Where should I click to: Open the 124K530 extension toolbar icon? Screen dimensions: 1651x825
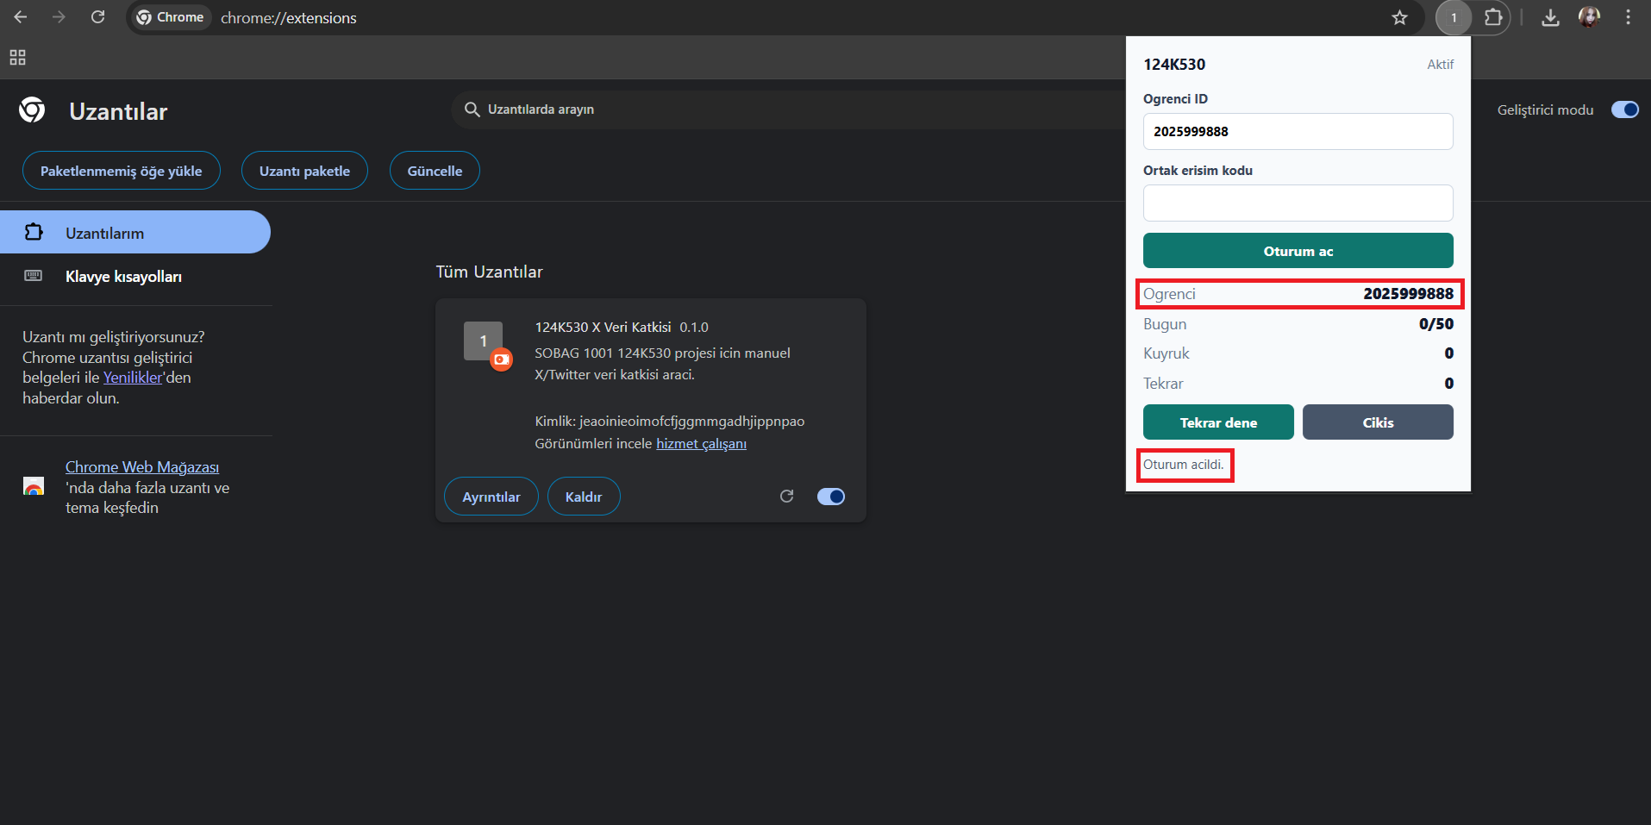click(x=1454, y=17)
